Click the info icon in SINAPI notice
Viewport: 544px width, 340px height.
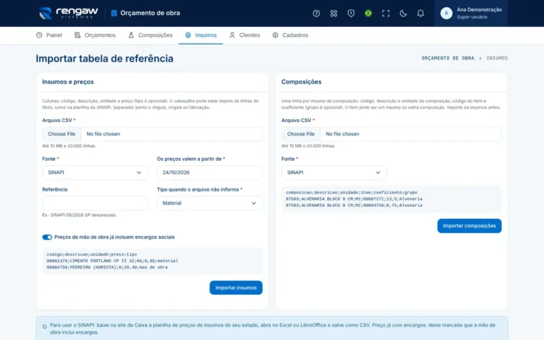click(45, 327)
